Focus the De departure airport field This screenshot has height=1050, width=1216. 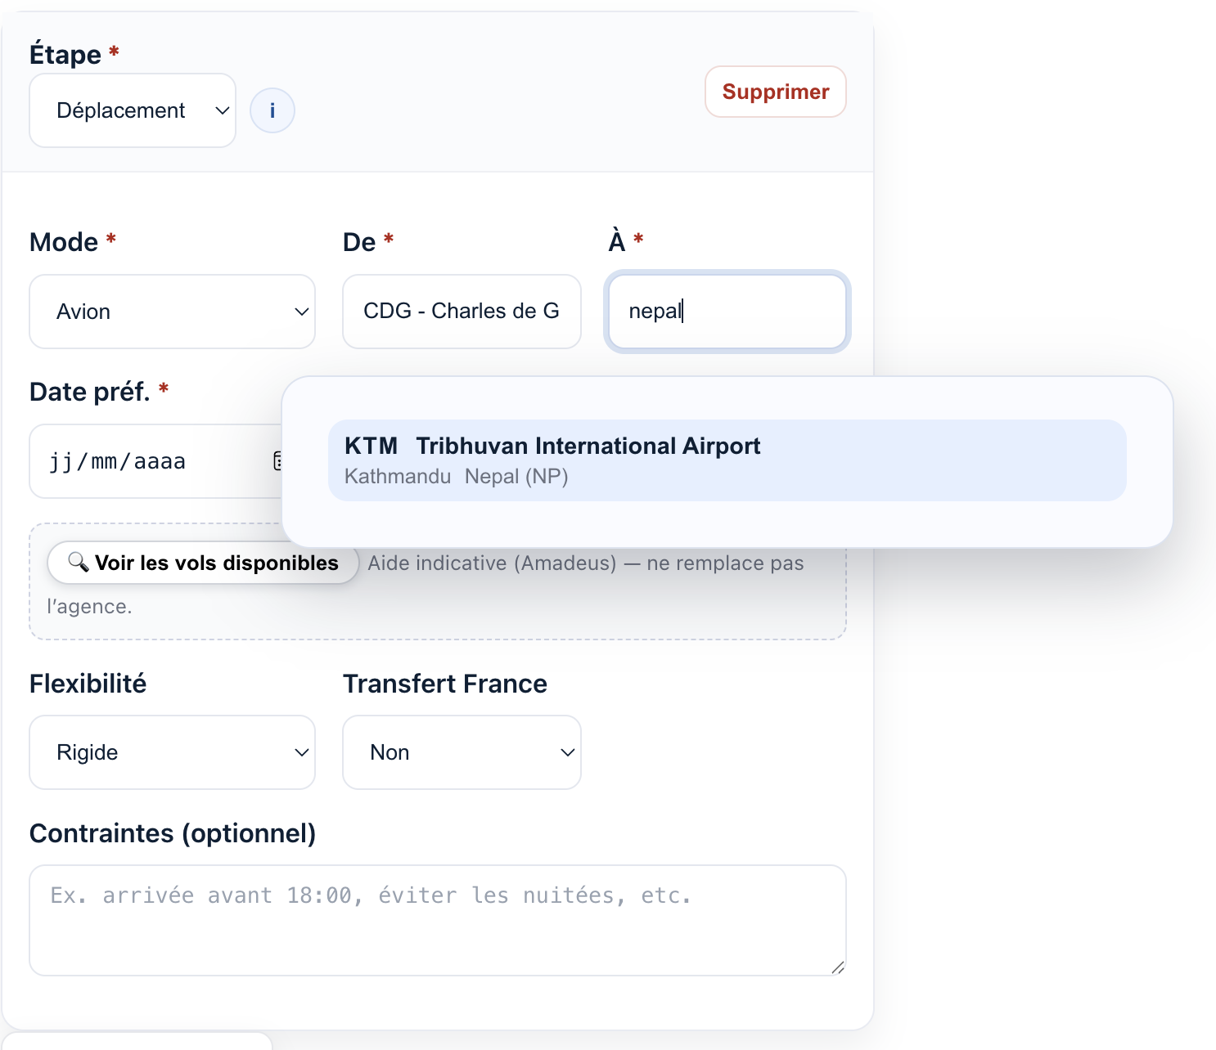coord(461,312)
